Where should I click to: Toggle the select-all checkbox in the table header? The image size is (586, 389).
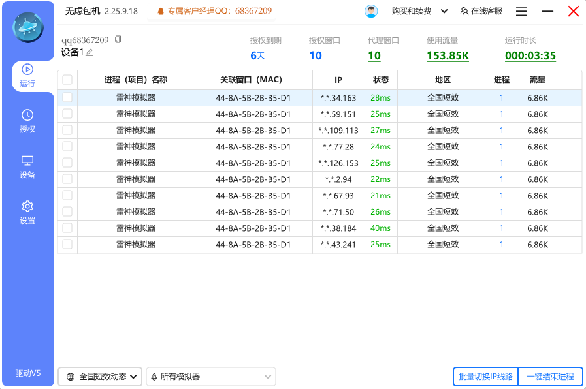[x=67, y=80]
